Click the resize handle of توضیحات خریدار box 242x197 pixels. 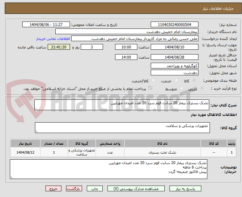[x=11, y=177]
